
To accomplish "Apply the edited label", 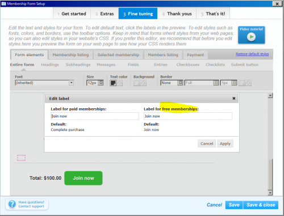I will pos(225,143).
